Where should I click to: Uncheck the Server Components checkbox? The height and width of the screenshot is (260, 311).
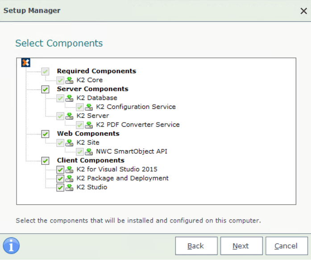click(x=46, y=89)
